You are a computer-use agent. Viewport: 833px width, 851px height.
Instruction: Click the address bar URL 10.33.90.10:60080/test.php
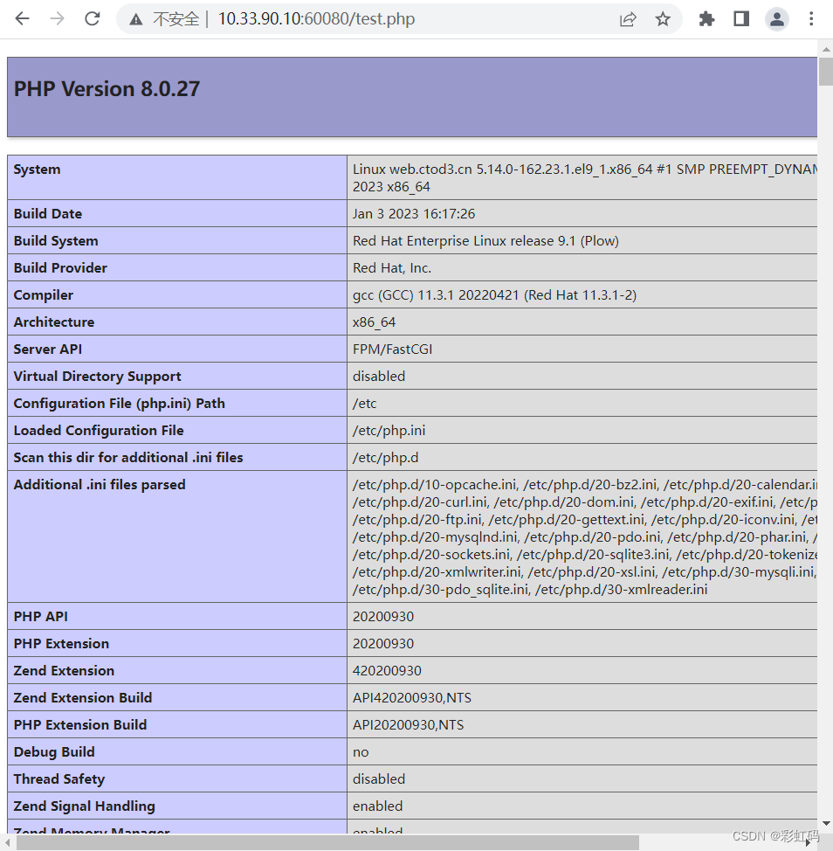[x=316, y=19]
